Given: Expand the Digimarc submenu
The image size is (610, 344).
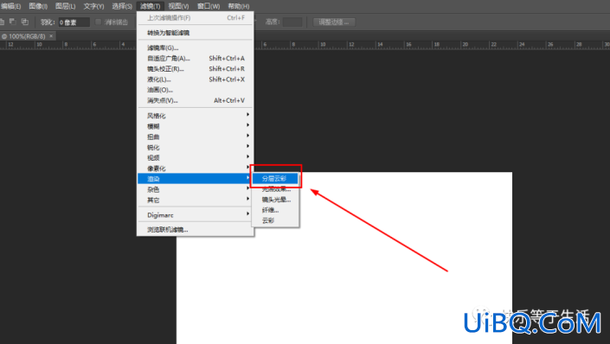Looking at the screenshot, I should 196,214.
